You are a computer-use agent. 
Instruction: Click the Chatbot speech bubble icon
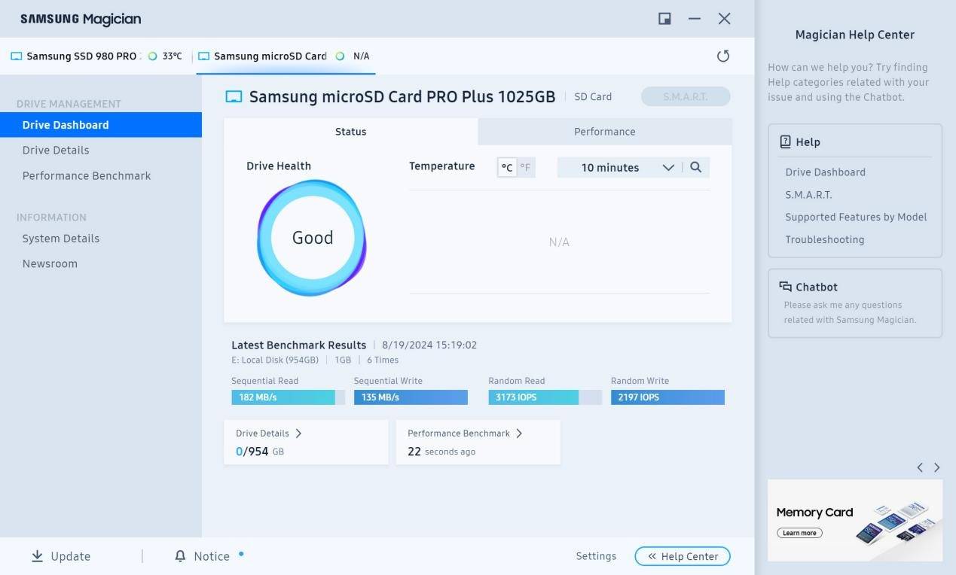(785, 287)
